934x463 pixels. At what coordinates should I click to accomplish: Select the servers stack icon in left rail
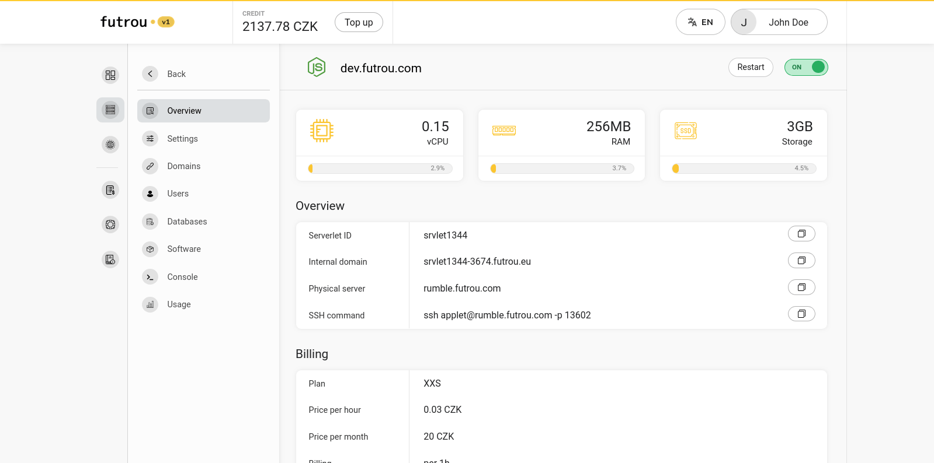[110, 110]
